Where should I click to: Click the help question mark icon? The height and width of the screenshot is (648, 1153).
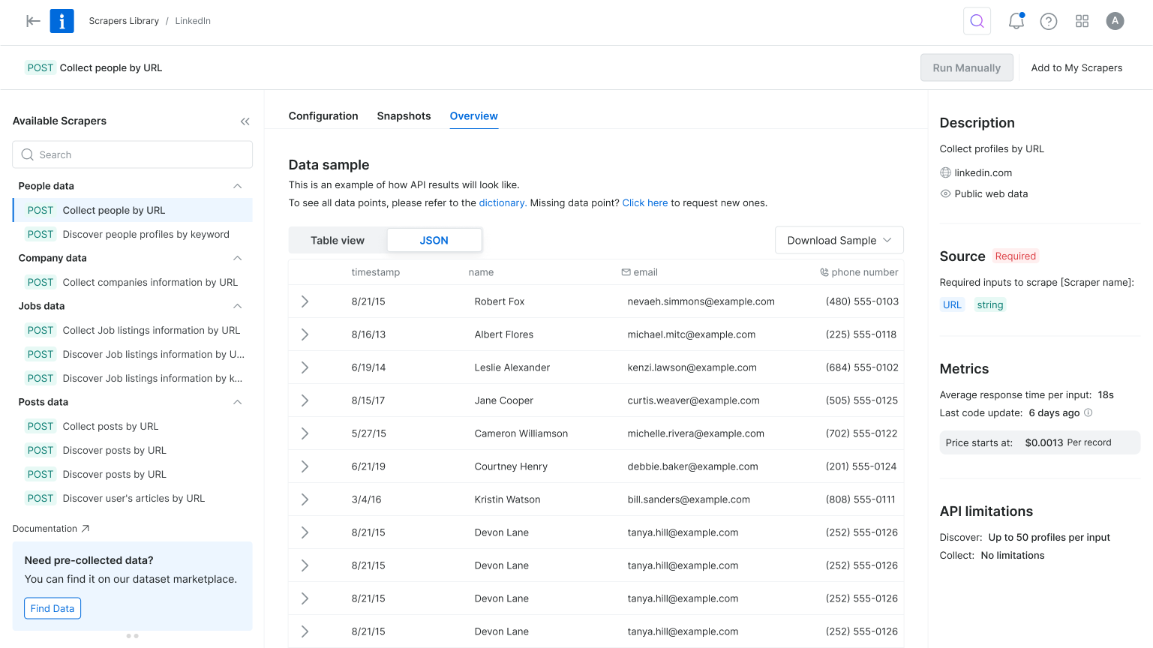click(x=1048, y=21)
